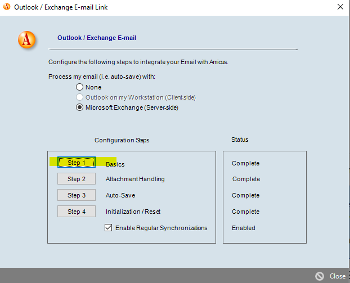The width and height of the screenshot is (350, 283).
Task: Click the Close button in bottom bar
Action: [x=337, y=276]
